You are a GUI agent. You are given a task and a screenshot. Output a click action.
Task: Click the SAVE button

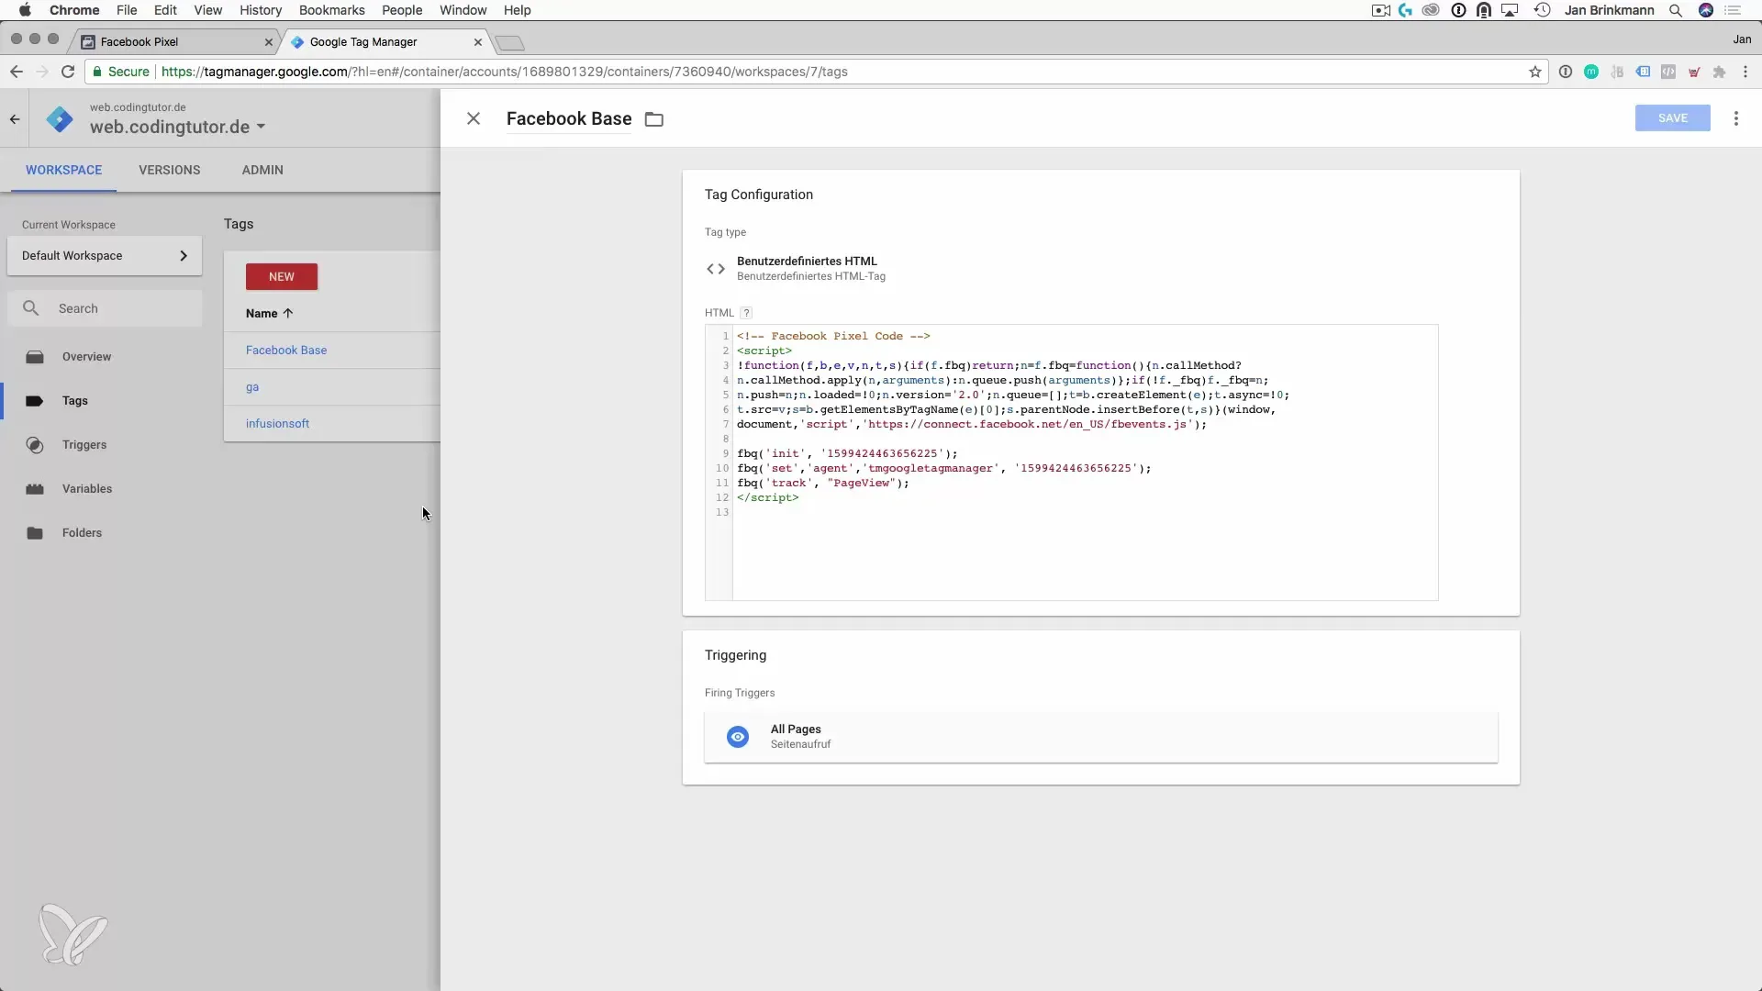[x=1672, y=117]
